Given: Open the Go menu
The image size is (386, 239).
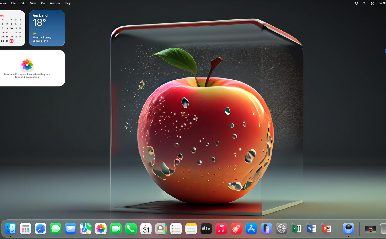Looking at the screenshot, I should [x=43, y=3].
